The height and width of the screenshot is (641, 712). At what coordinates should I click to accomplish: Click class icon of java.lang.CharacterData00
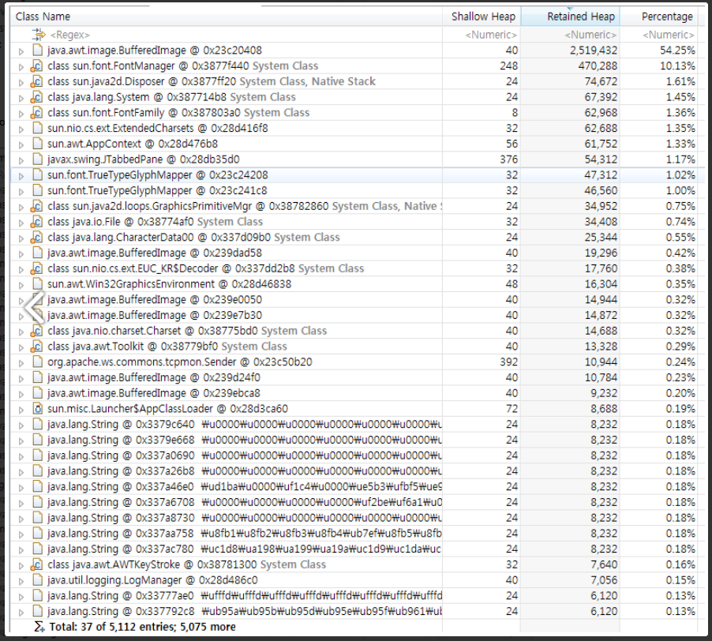(37, 238)
